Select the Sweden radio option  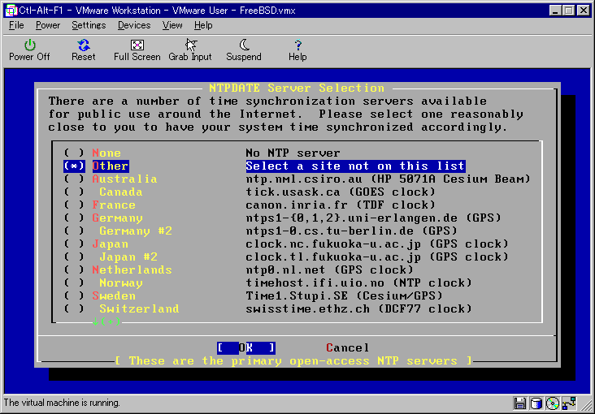(x=74, y=295)
